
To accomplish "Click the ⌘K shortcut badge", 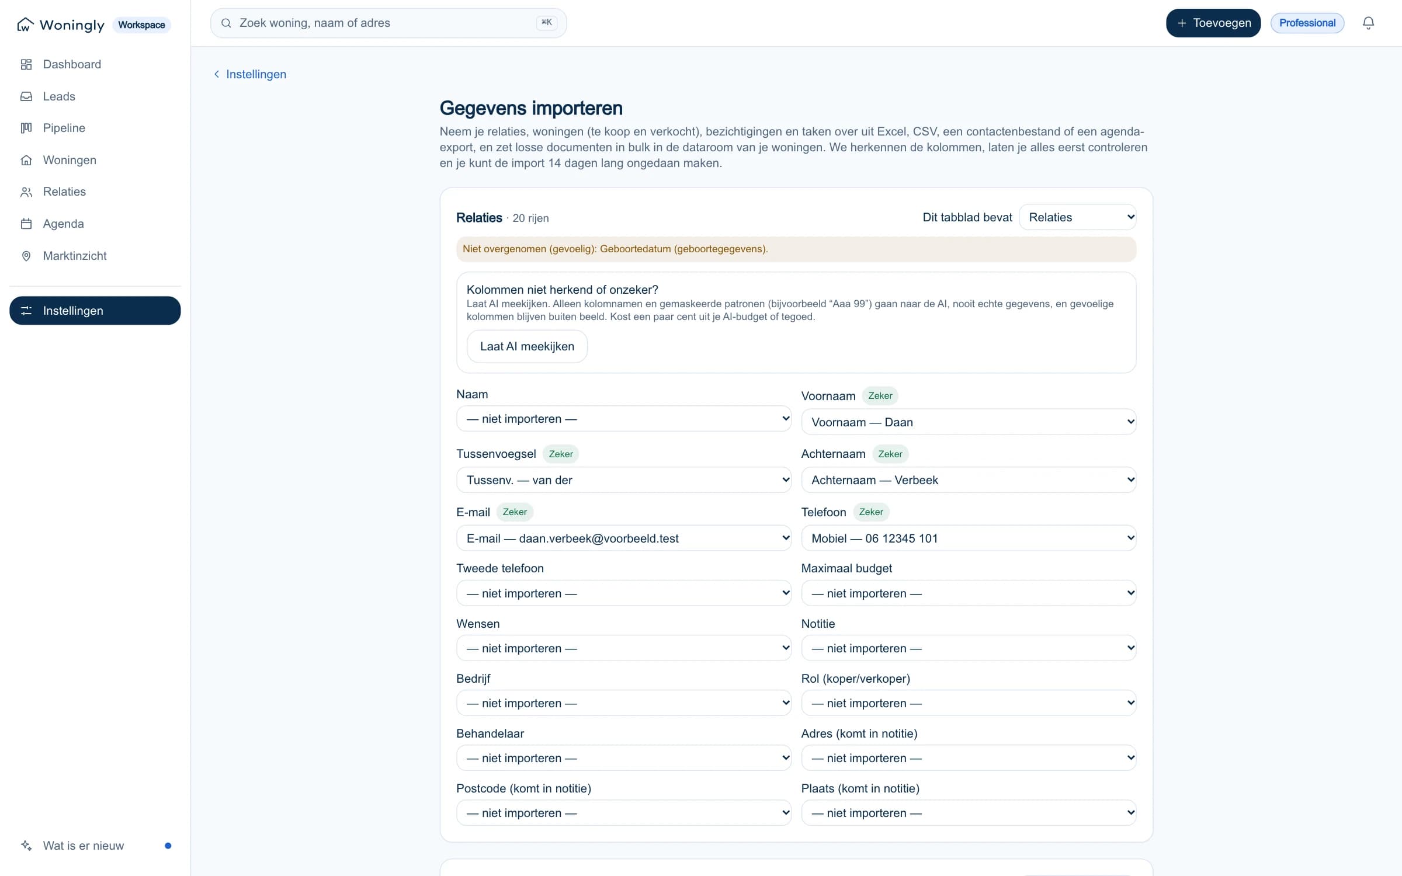I will coord(546,23).
